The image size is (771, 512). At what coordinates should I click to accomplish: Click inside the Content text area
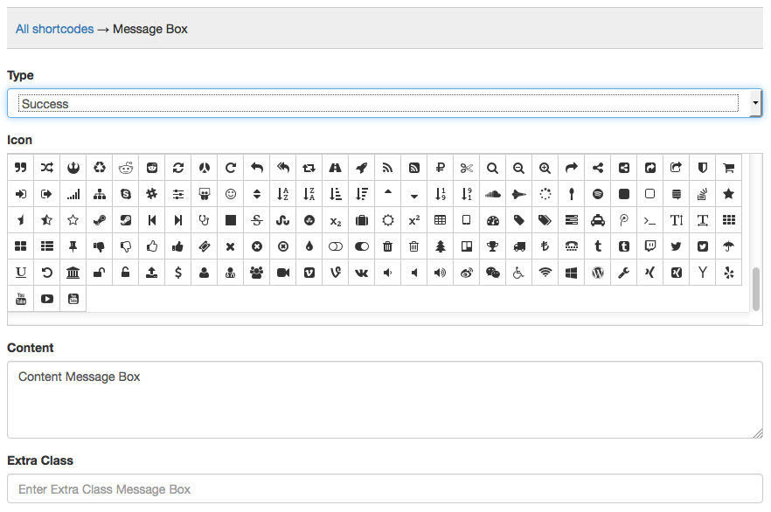(x=385, y=399)
